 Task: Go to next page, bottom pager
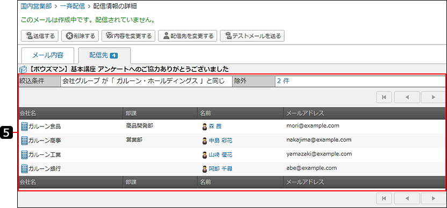pyautogui.click(x=434, y=198)
